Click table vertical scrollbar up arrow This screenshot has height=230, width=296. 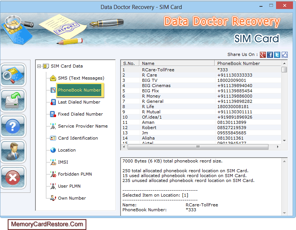click(284, 63)
